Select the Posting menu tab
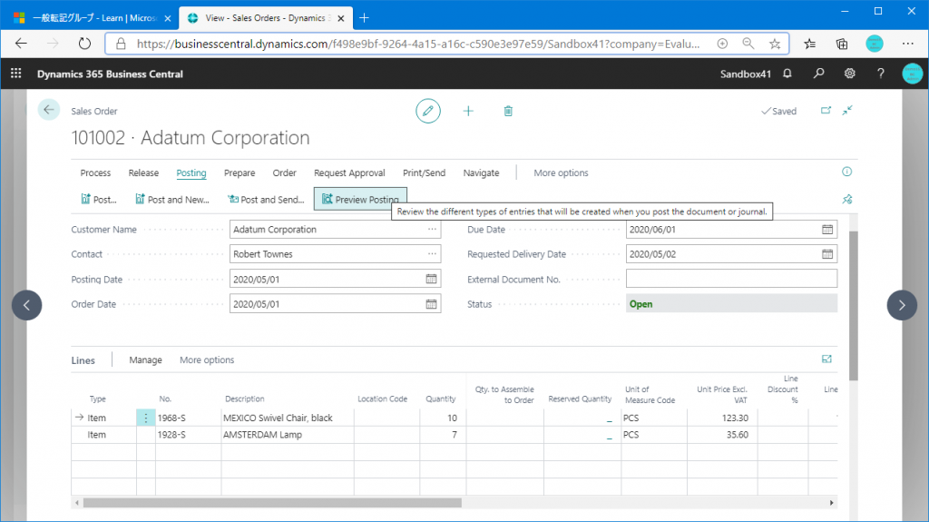 pyautogui.click(x=191, y=172)
